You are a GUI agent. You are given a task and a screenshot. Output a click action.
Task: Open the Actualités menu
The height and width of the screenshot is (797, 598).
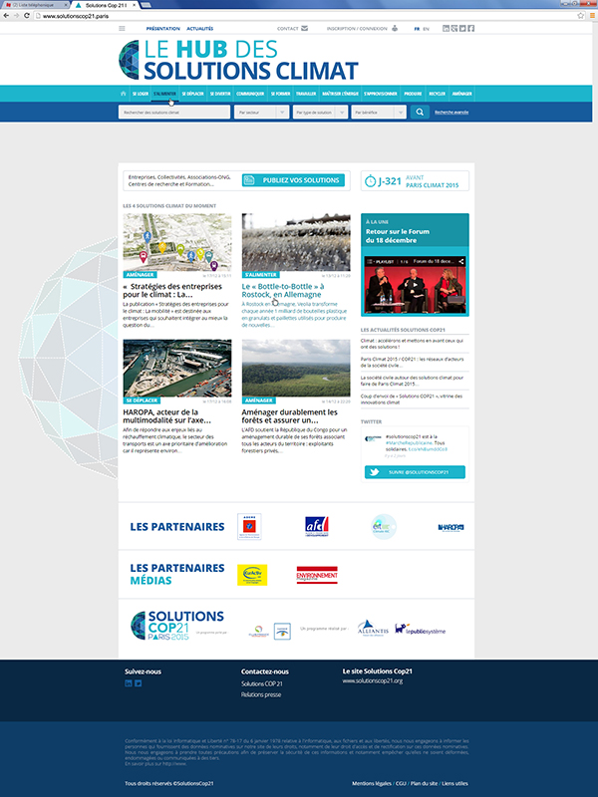click(200, 29)
